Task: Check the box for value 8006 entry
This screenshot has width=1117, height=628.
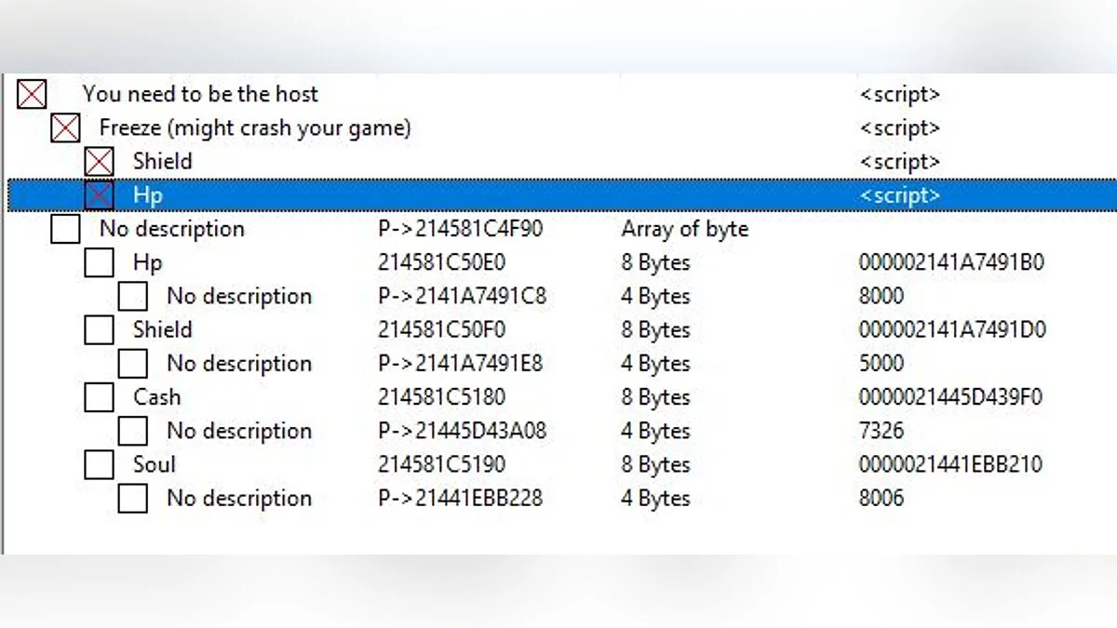Action: click(x=132, y=498)
